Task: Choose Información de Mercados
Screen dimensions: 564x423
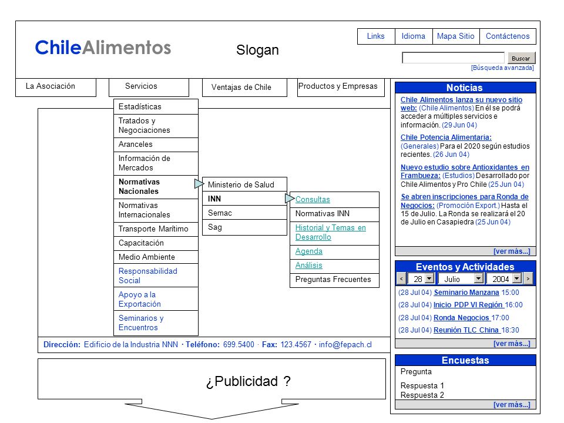Action: click(x=156, y=163)
